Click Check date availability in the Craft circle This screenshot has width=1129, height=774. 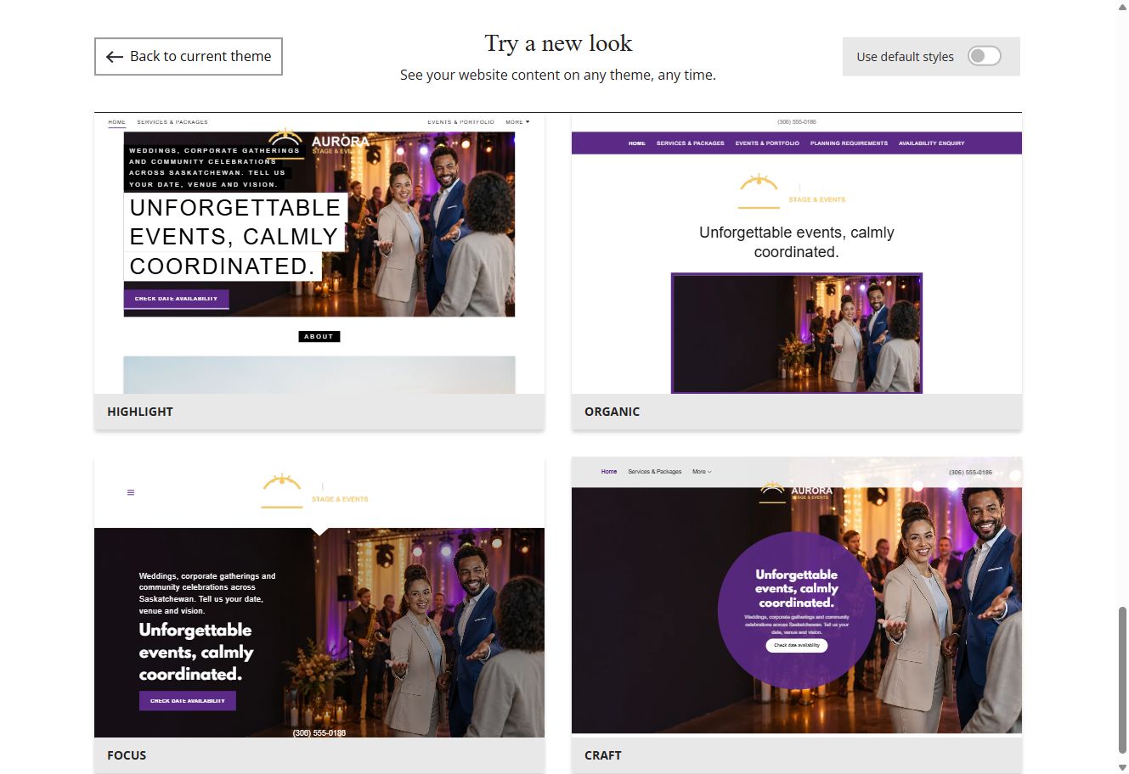click(797, 645)
